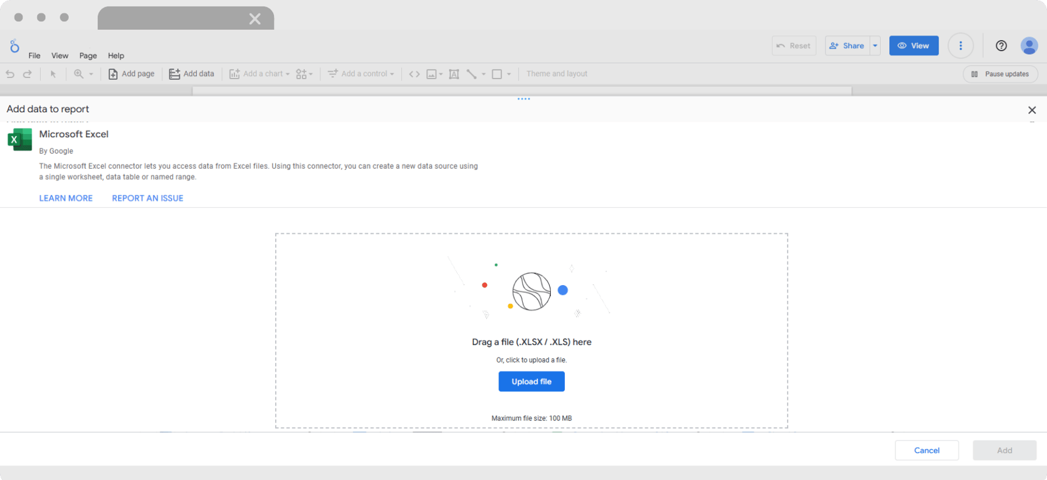This screenshot has height=480, width=1047.
Task: Click the Share button
Action: (847, 46)
